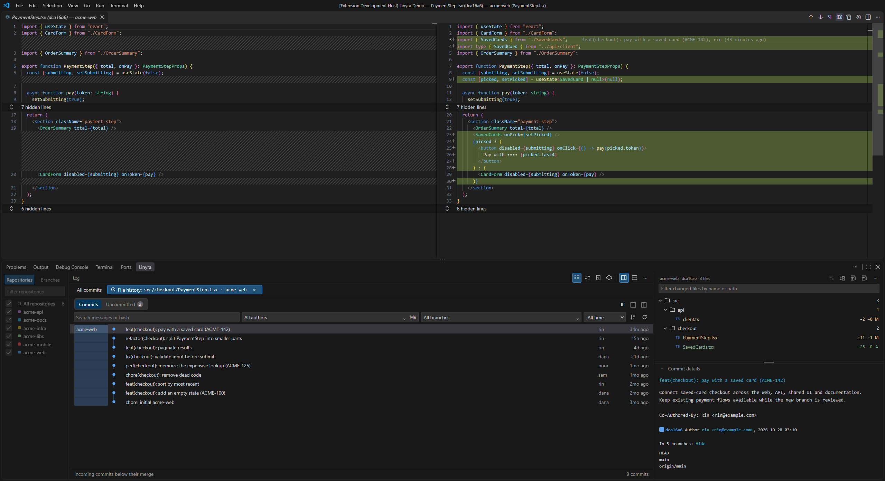
Task: Toggle the All repositories checkbox
Action: coord(9,304)
